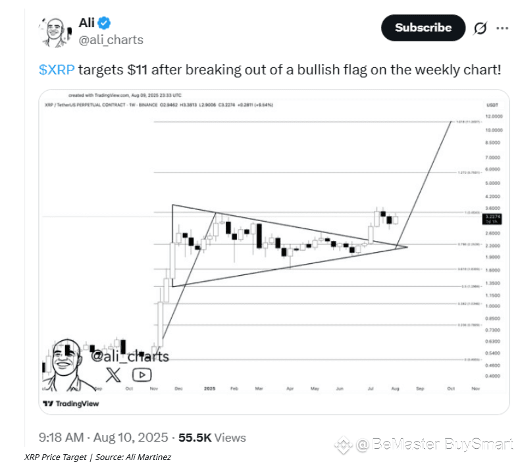The width and height of the screenshot is (518, 462).
Task: Click the cartoon face watermark on chart
Action: [68, 365]
